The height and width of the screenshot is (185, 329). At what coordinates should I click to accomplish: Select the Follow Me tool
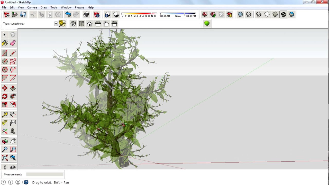13,96
